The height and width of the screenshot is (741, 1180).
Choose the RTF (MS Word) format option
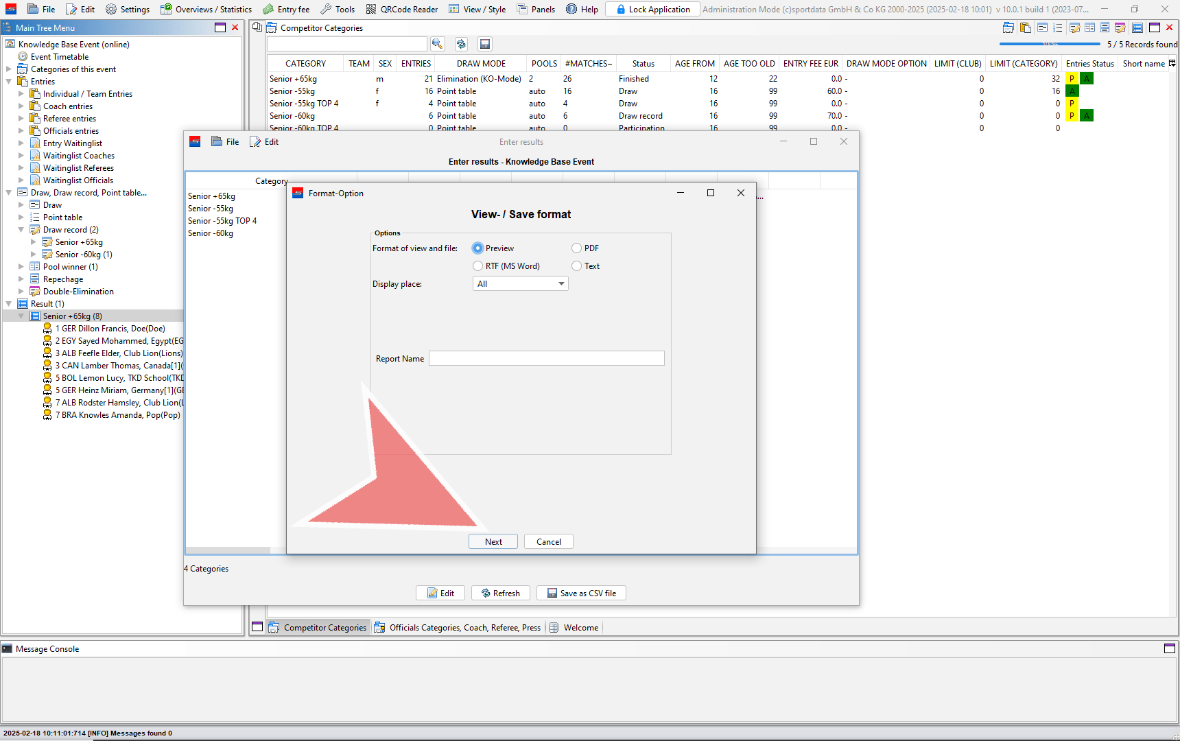coord(478,266)
